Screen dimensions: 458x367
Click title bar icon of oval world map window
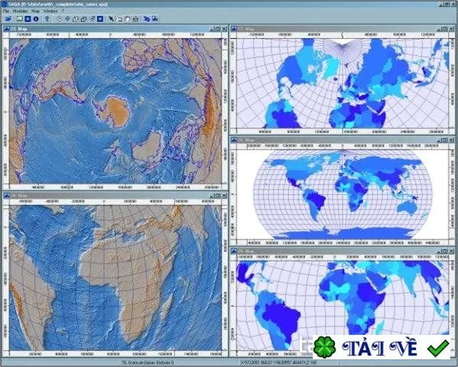(x=234, y=140)
